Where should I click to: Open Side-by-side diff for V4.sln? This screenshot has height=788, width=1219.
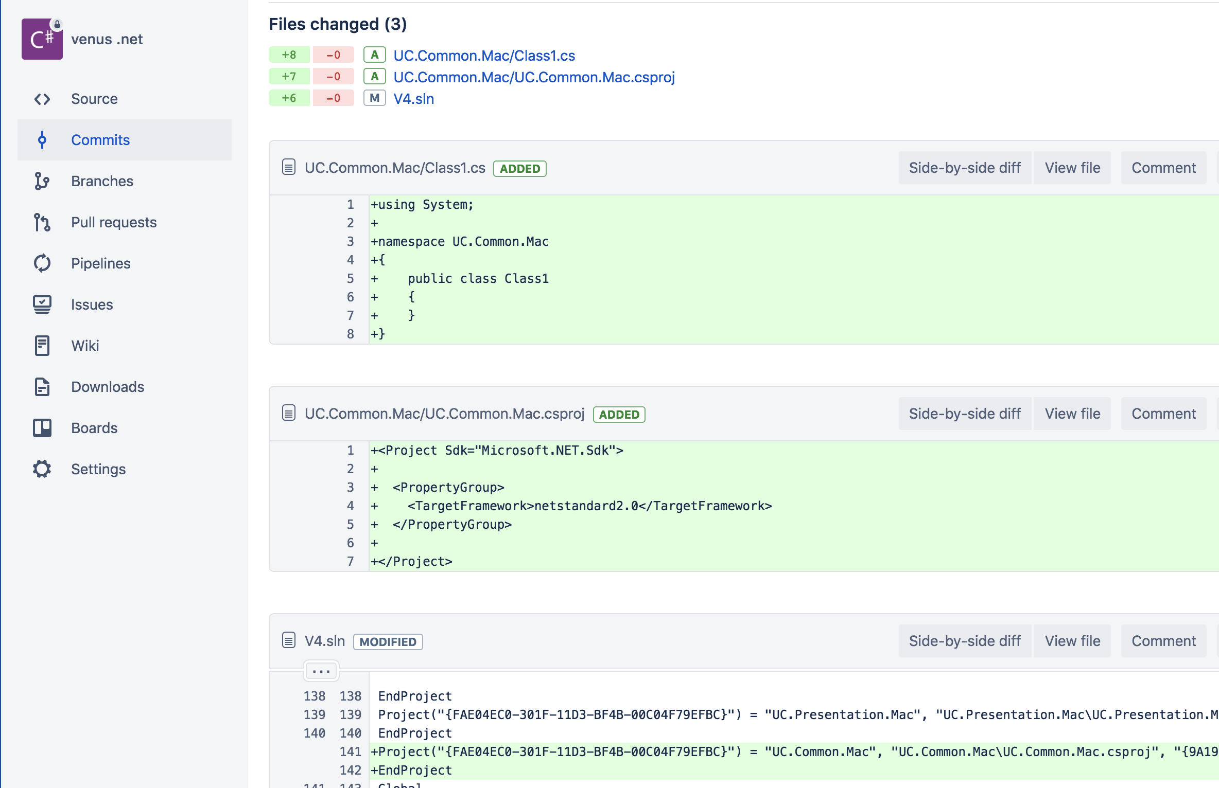pyautogui.click(x=965, y=641)
